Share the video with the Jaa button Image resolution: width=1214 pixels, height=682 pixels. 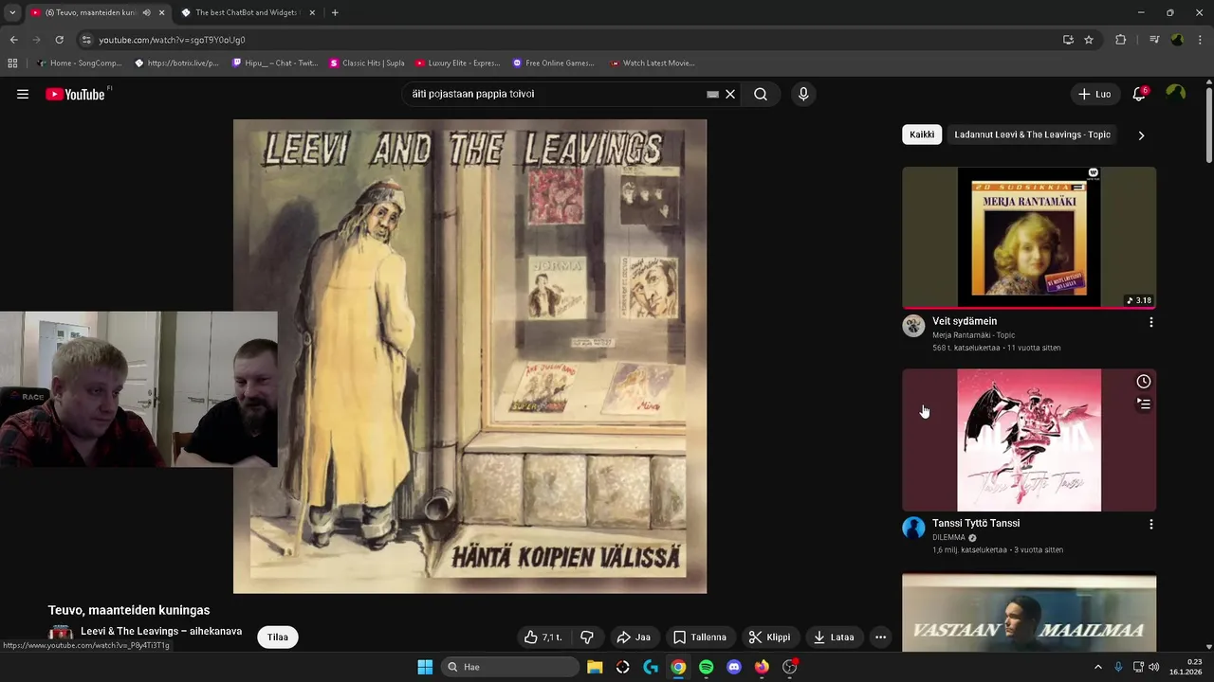(x=634, y=637)
